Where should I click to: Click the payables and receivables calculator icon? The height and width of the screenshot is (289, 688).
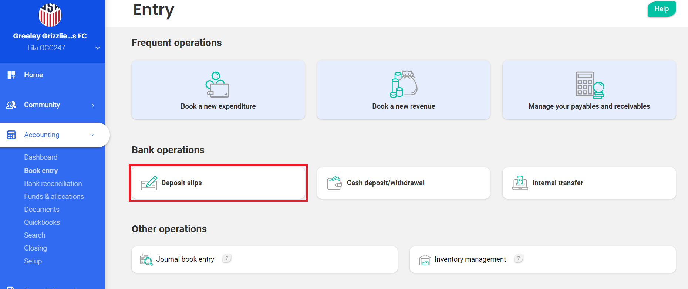click(x=589, y=85)
